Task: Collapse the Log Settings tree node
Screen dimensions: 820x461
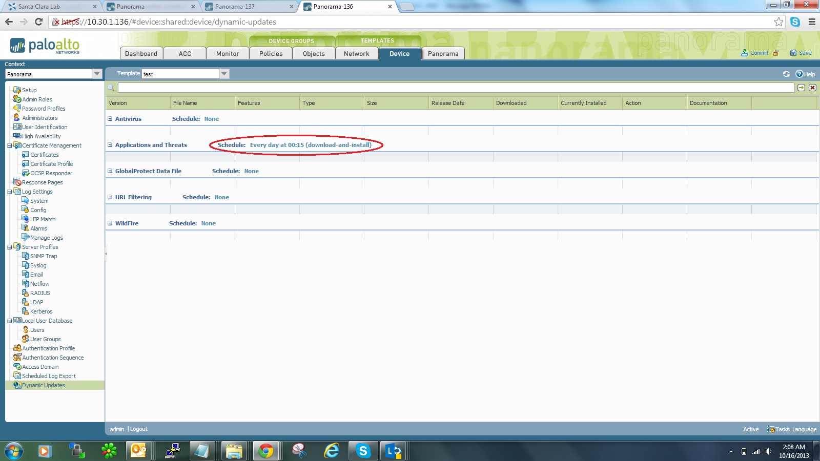Action: (x=9, y=192)
